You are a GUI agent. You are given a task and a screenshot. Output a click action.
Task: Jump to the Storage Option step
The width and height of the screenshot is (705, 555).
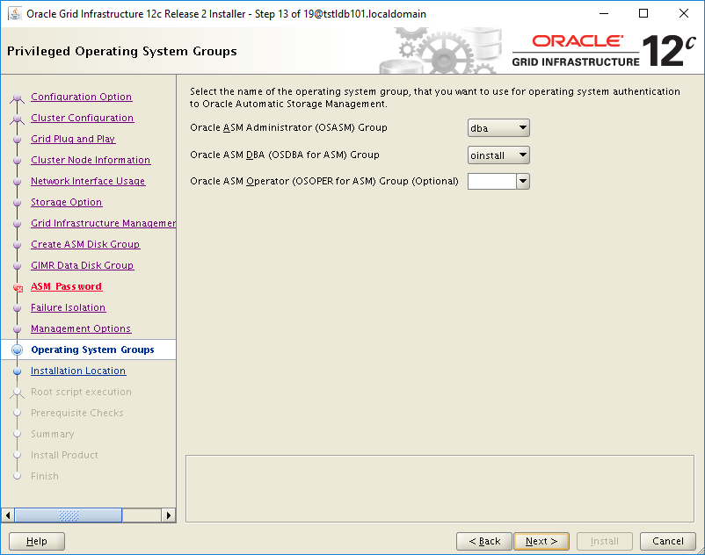coord(66,202)
